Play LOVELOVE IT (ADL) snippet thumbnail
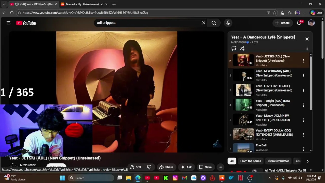The width and height of the screenshot is (325, 183). pos(243,90)
